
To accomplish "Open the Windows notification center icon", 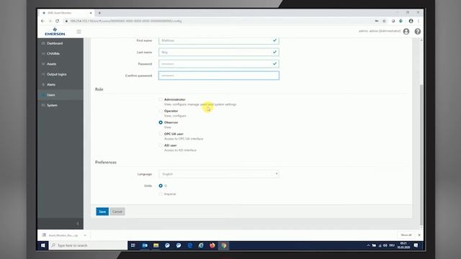I will tap(416, 245).
